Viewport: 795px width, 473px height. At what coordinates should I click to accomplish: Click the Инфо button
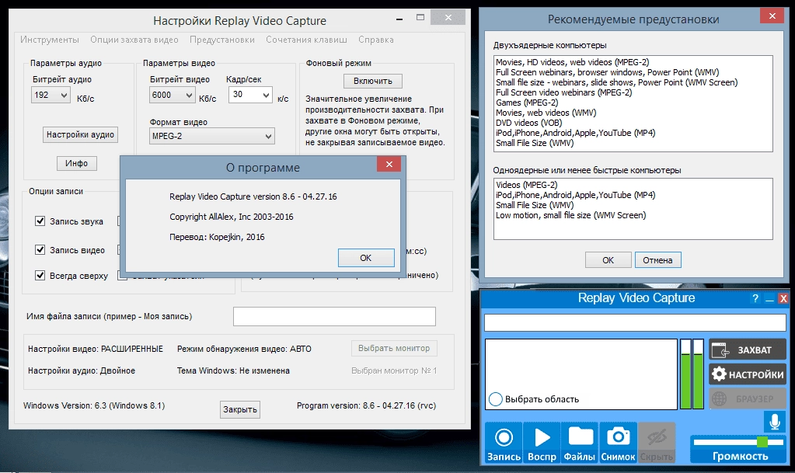click(x=77, y=163)
